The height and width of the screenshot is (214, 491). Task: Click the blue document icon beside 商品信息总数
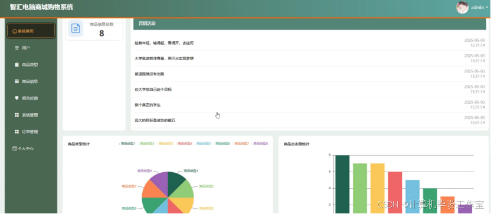click(x=76, y=28)
